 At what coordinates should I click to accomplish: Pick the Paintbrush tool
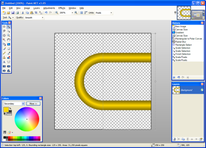pyautogui.click(x=4, y=49)
